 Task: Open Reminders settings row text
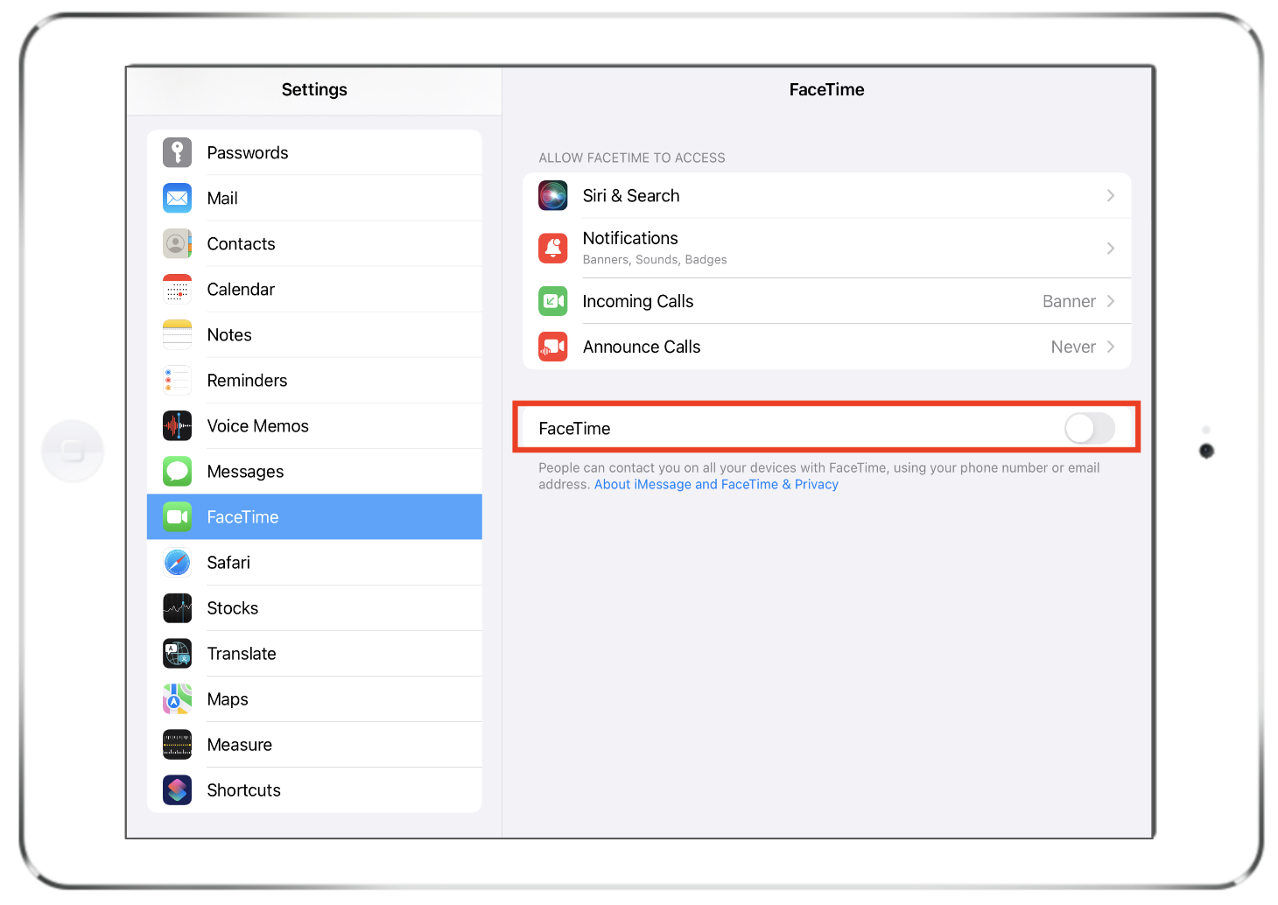247,380
